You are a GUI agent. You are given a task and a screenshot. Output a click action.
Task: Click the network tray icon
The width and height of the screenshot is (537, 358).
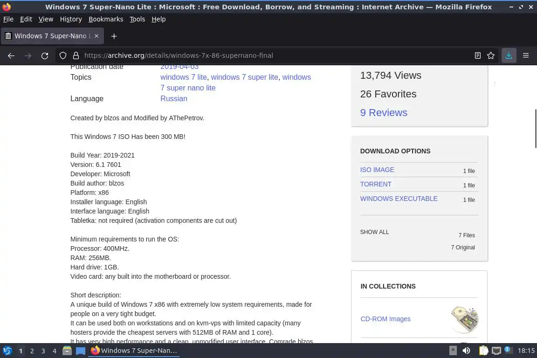pos(496,351)
